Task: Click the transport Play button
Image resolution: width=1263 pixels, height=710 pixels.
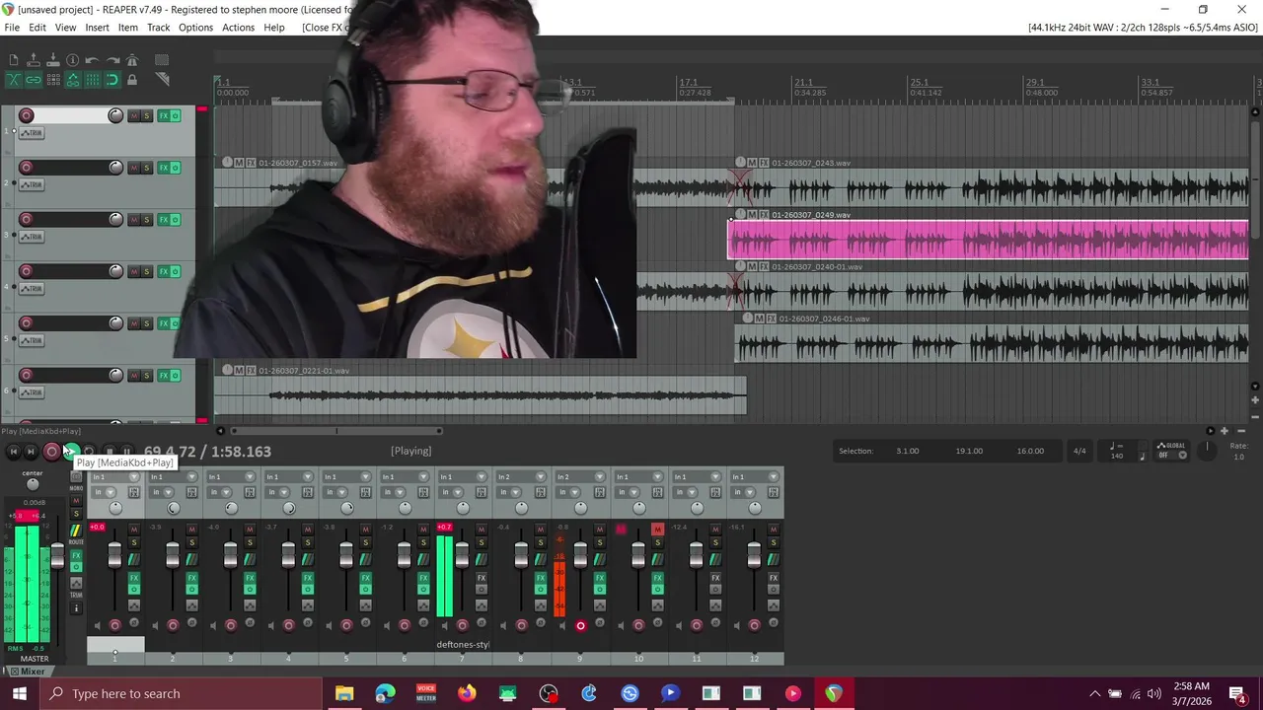Action: (70, 452)
